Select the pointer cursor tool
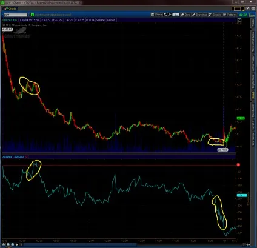Image resolution: width=257 pixels, height=248 pixels. [x=17, y=244]
